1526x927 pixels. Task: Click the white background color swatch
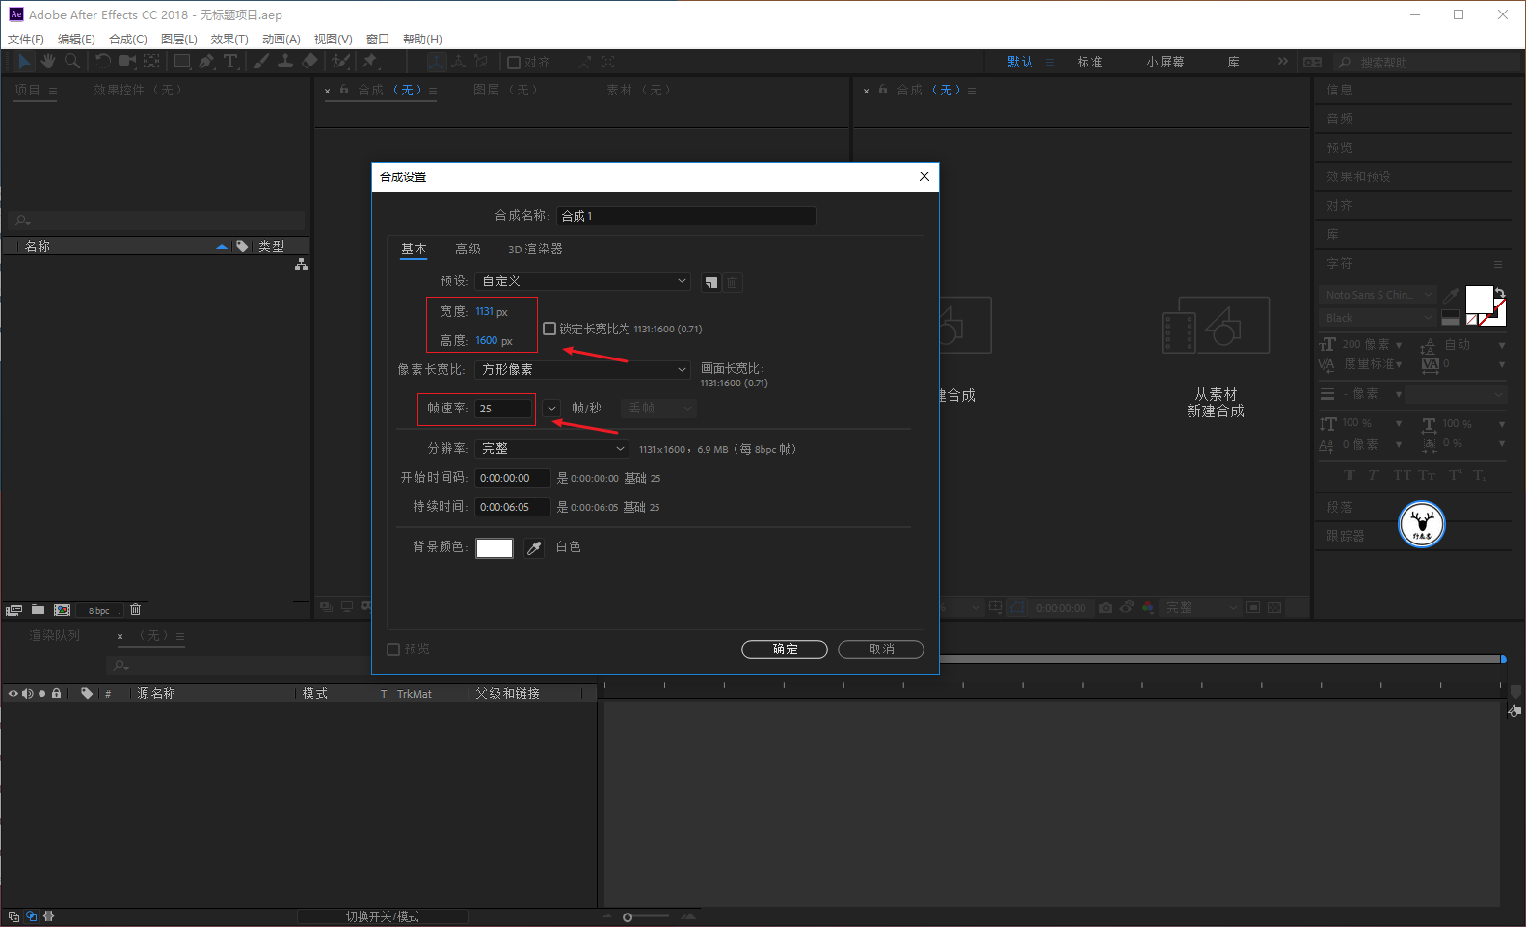click(495, 548)
